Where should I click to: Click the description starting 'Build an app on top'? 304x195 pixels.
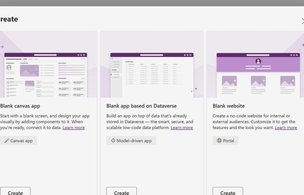click(x=150, y=122)
